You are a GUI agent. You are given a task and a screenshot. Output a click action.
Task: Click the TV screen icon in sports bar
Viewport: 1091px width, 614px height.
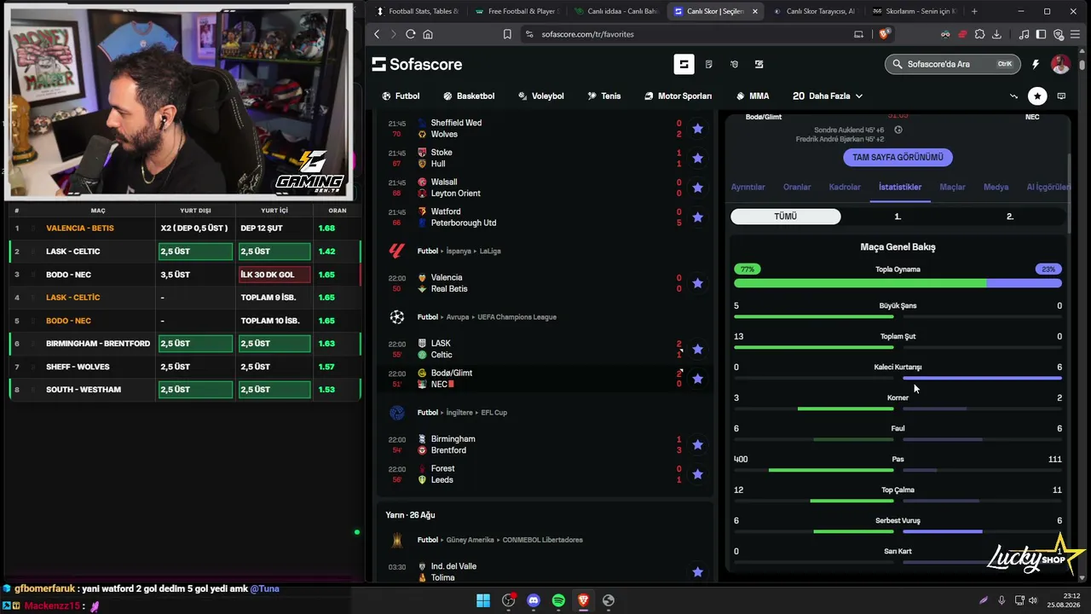[1061, 96]
